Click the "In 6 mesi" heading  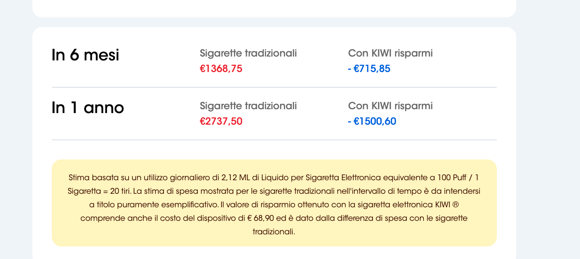86,55
